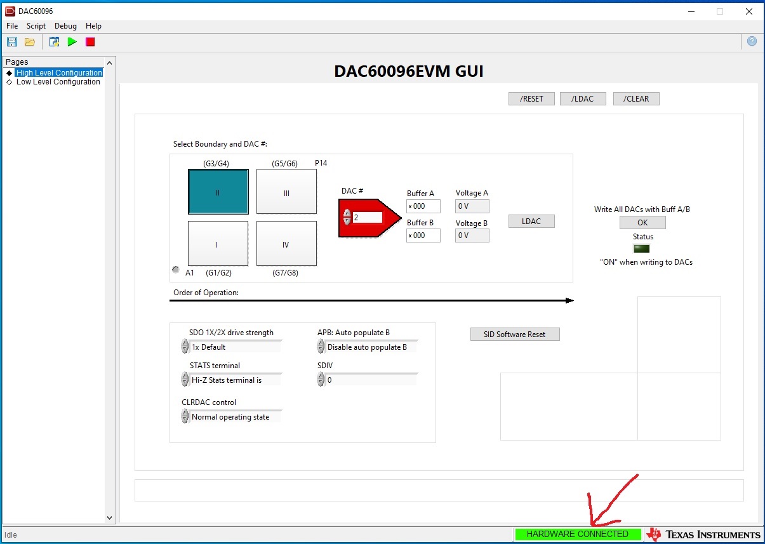This screenshot has height=544, width=765.
Task: Open the Script menu
Action: (36, 26)
